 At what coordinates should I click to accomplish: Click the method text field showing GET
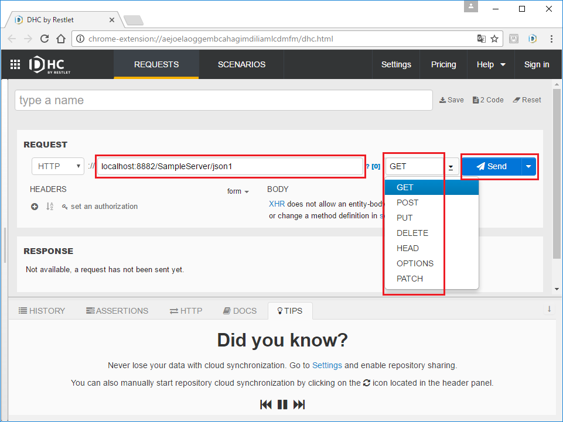415,166
